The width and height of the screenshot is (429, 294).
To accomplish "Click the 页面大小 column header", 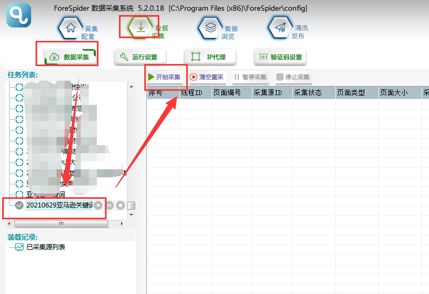I will click(x=400, y=92).
